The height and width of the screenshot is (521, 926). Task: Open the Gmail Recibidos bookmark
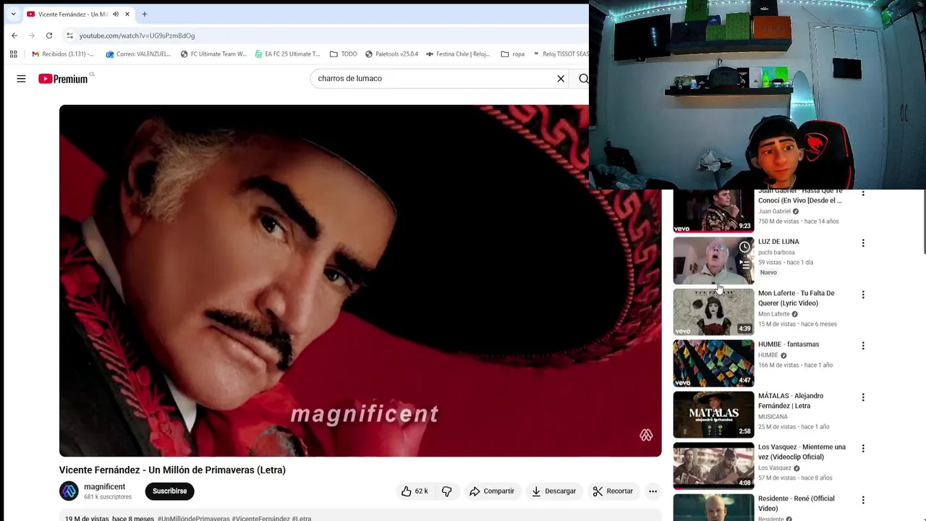[63, 54]
